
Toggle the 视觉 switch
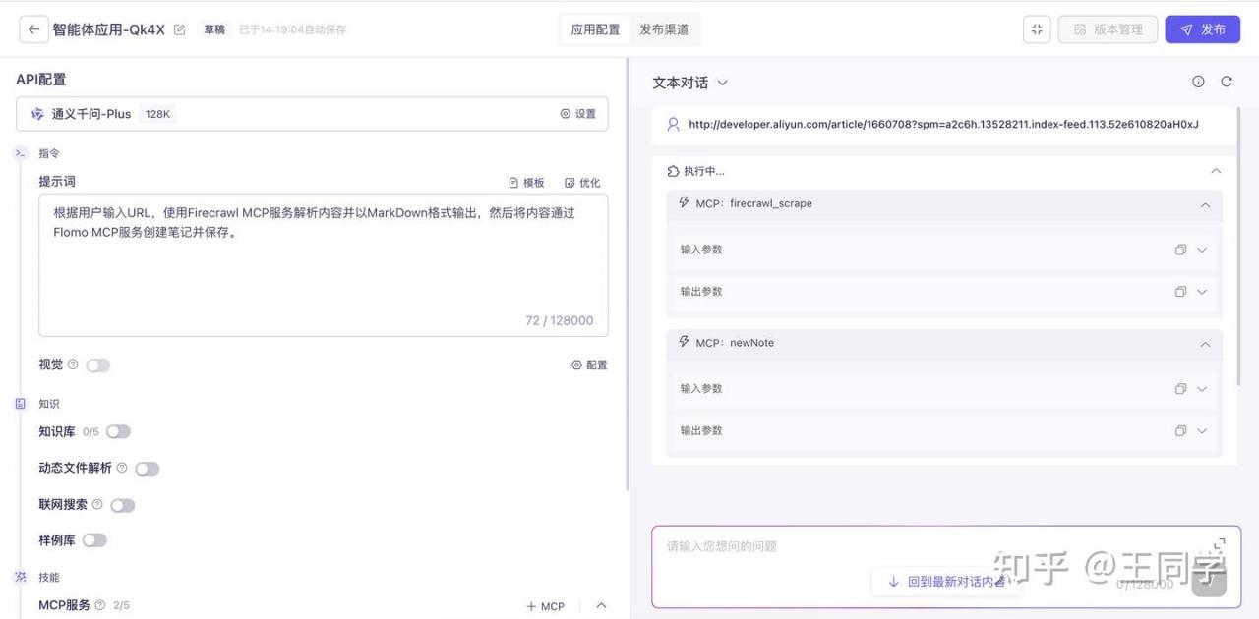click(98, 366)
